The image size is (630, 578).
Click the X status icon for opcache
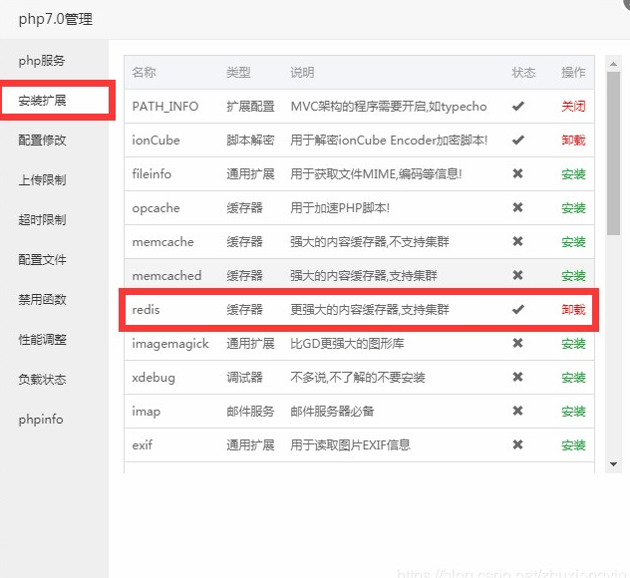(517, 208)
